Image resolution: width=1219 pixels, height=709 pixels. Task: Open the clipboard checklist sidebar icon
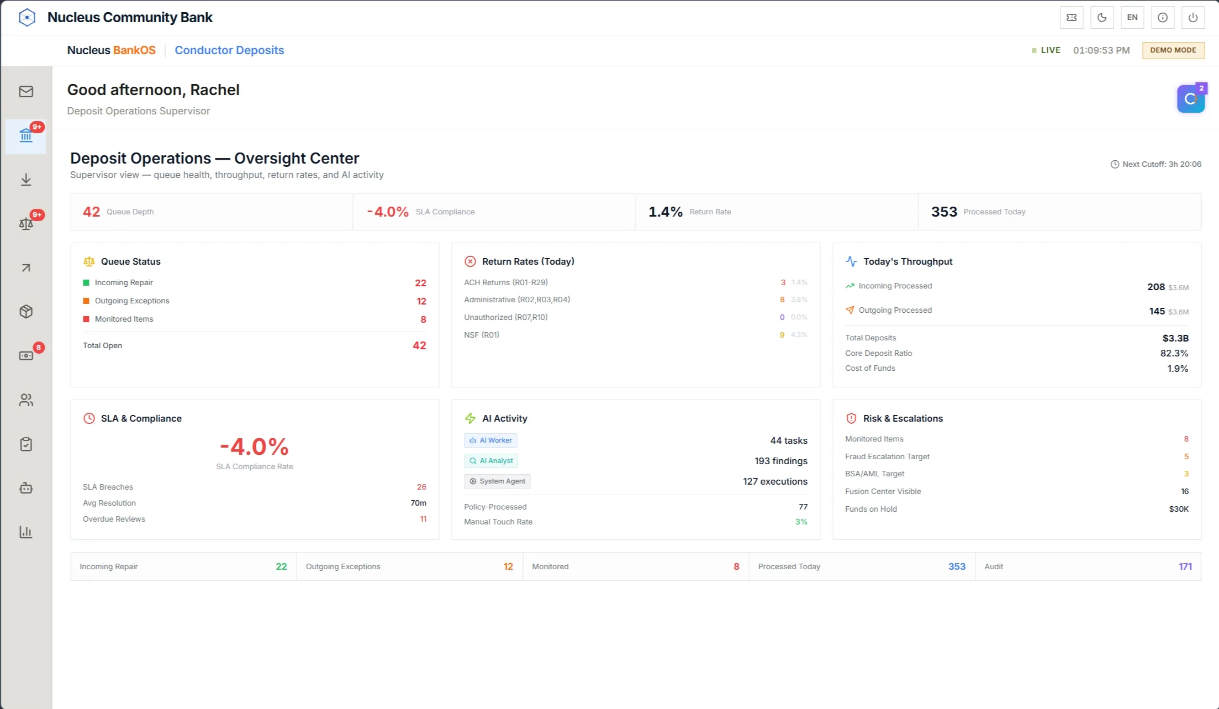26,444
